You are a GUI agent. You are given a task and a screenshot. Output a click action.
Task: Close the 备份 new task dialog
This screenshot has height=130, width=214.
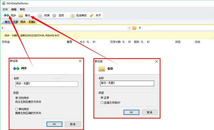pos(157,62)
